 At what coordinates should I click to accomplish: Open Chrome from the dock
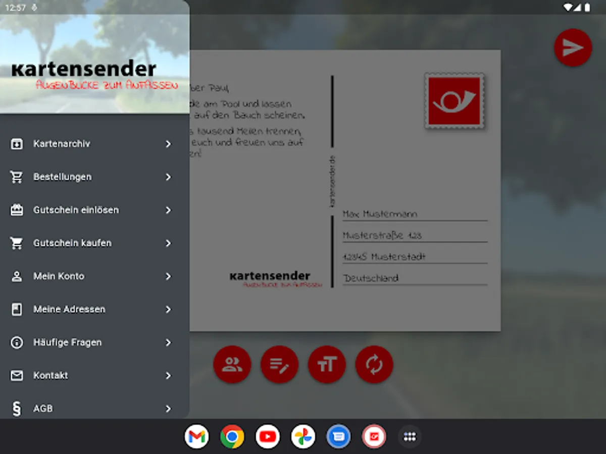pos(232,437)
